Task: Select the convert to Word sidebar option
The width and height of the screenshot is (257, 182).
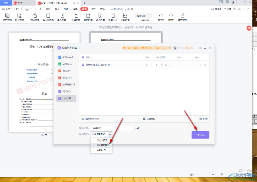Action: 66,57
